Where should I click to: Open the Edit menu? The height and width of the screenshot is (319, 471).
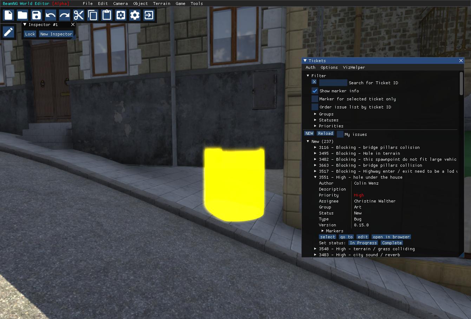tap(103, 4)
